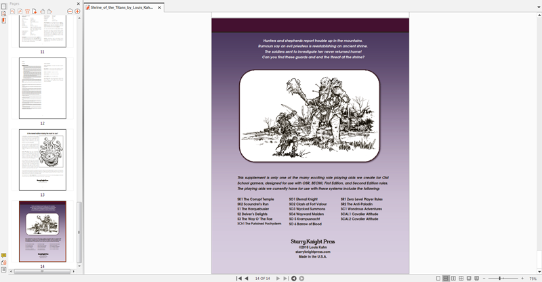Delete page using the trash icon in Pages panel
This screenshot has width=542, height=282.
(27, 11)
